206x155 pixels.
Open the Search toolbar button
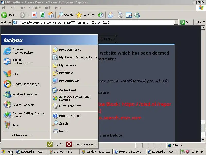point(65,15)
